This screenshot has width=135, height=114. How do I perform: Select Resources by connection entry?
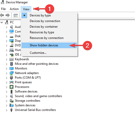click(47, 38)
